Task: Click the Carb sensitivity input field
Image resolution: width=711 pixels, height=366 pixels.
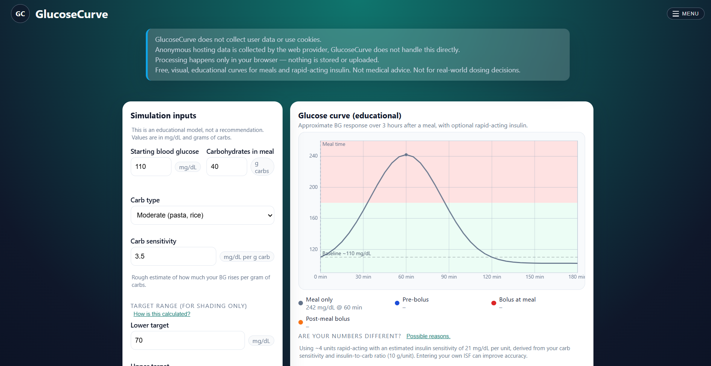Action: point(173,256)
